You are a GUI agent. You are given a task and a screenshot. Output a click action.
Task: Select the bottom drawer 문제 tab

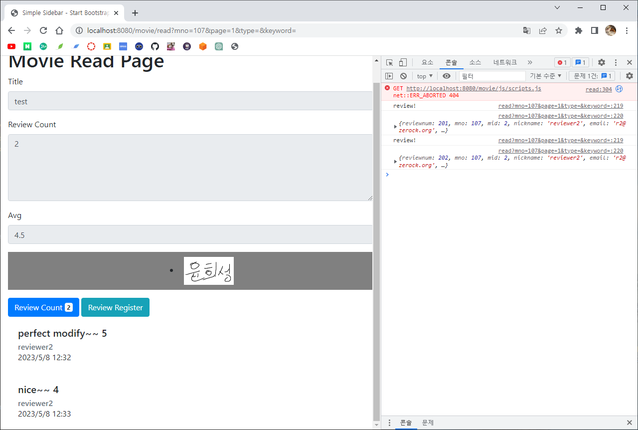[x=428, y=423]
